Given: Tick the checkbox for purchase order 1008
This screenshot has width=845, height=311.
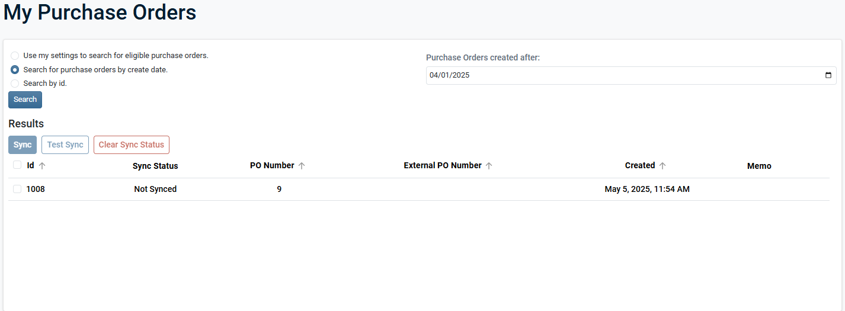Looking at the screenshot, I should click(17, 189).
